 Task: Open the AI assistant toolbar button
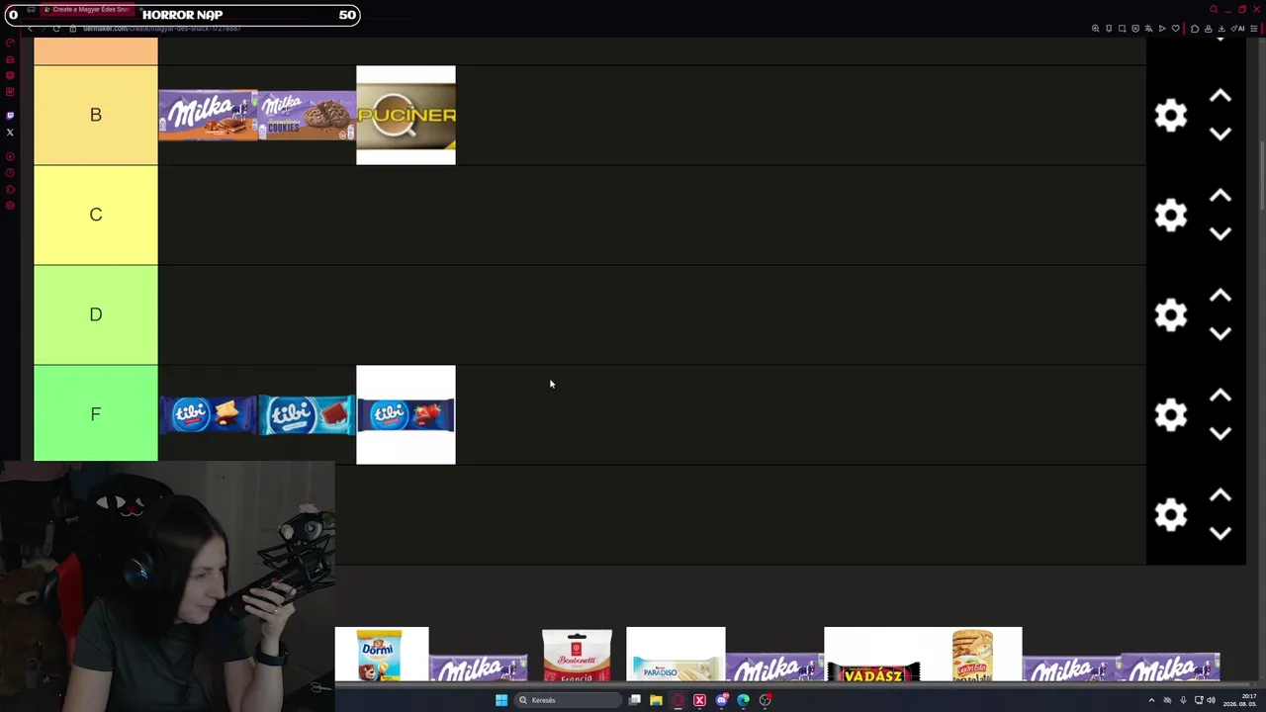1238,29
